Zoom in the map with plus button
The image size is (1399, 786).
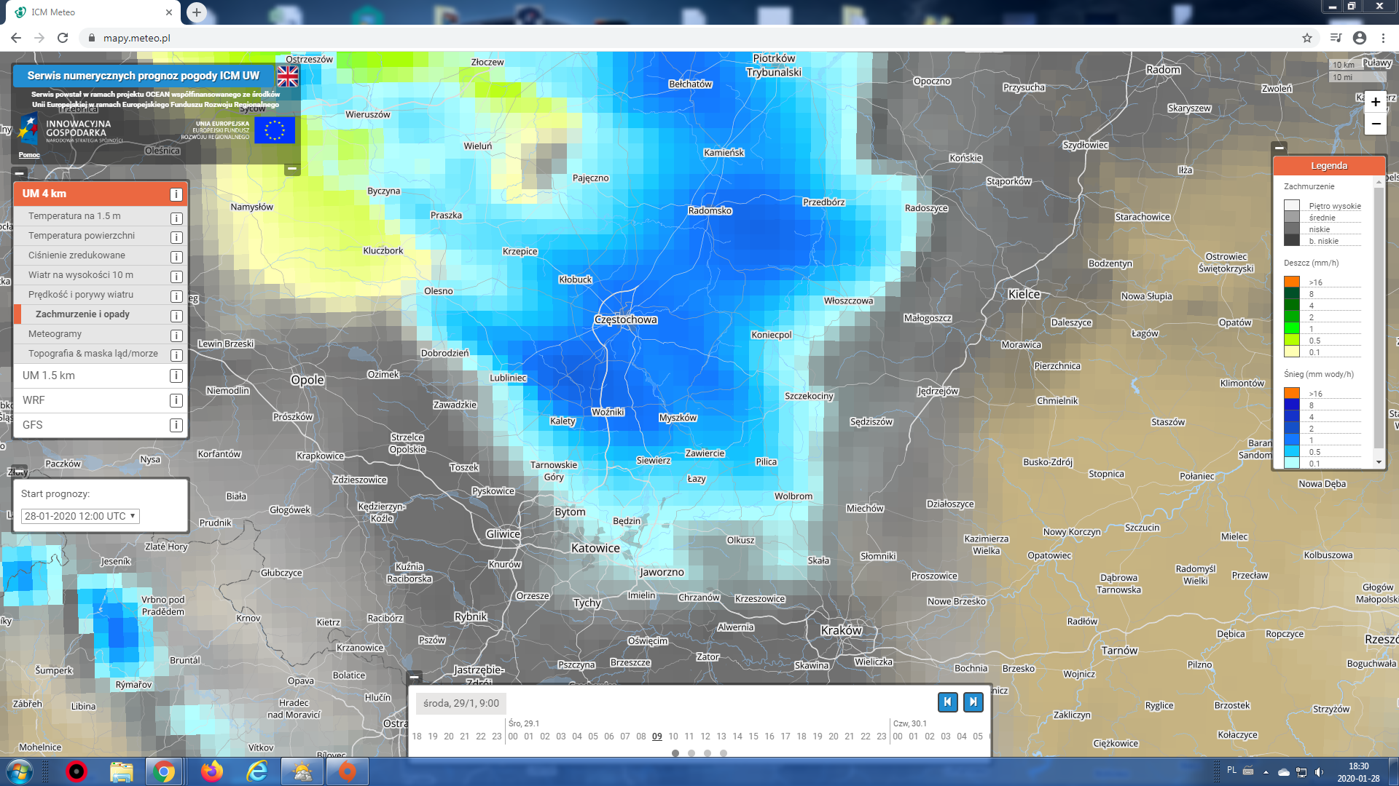click(1375, 103)
